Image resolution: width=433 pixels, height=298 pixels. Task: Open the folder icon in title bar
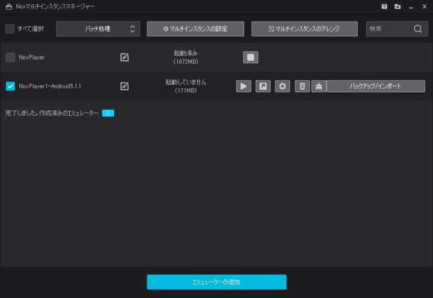398,7
